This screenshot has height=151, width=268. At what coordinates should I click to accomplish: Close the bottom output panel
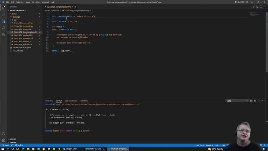pos(265,101)
